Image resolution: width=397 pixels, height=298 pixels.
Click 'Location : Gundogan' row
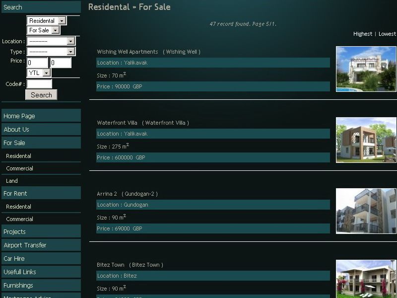click(x=213, y=205)
